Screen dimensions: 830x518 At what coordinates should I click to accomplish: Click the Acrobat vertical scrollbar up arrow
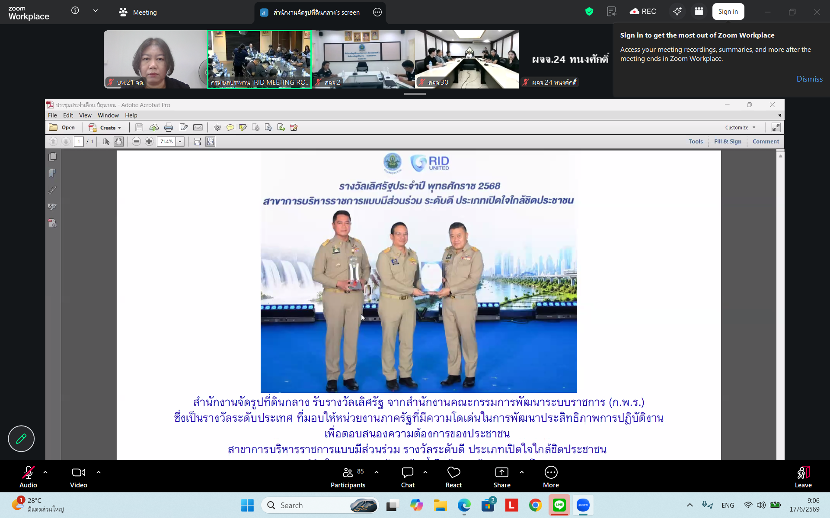click(780, 156)
